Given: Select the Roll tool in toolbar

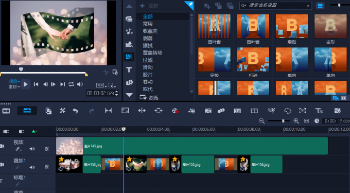Looking at the screenshot, I should 142,111.
